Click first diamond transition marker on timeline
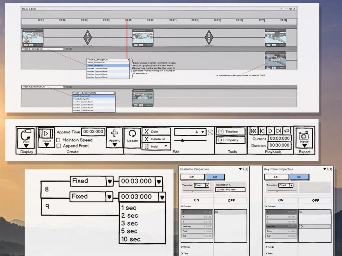The image size is (342, 256). (88, 38)
